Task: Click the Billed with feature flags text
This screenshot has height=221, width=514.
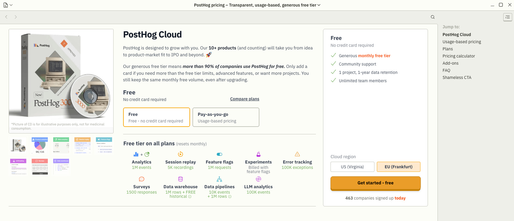Action: [258, 169]
